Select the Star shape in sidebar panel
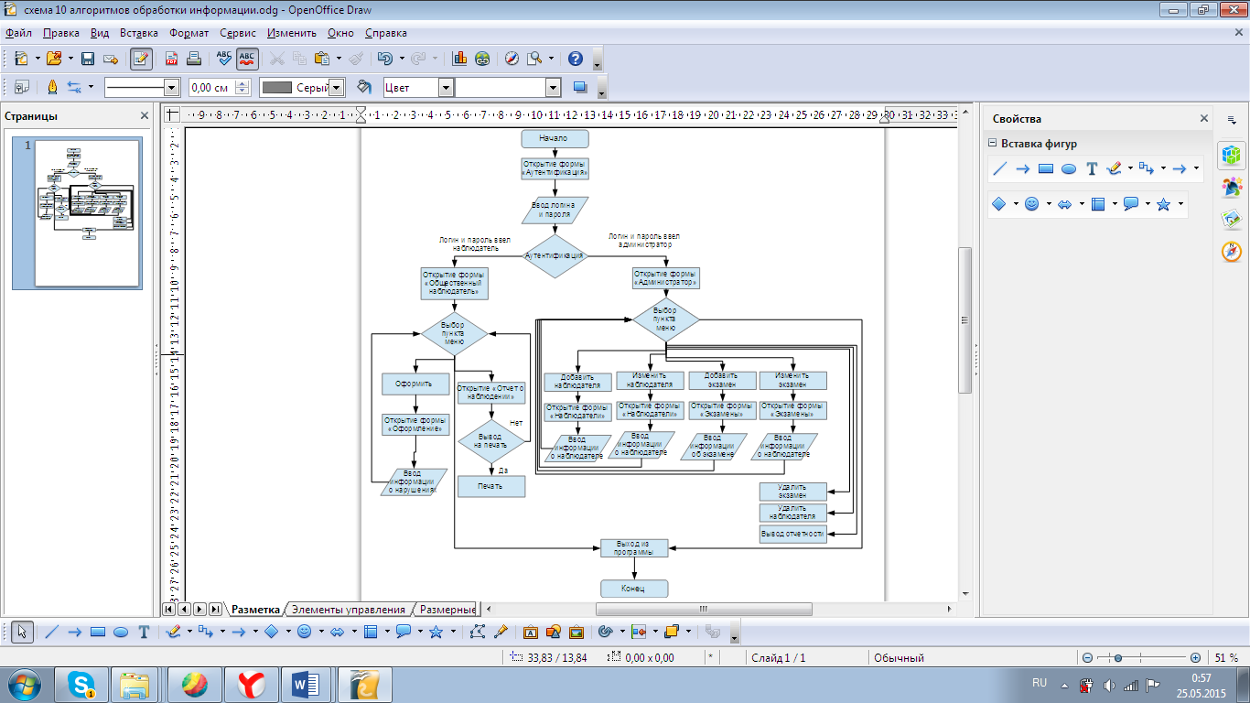 (x=1163, y=204)
